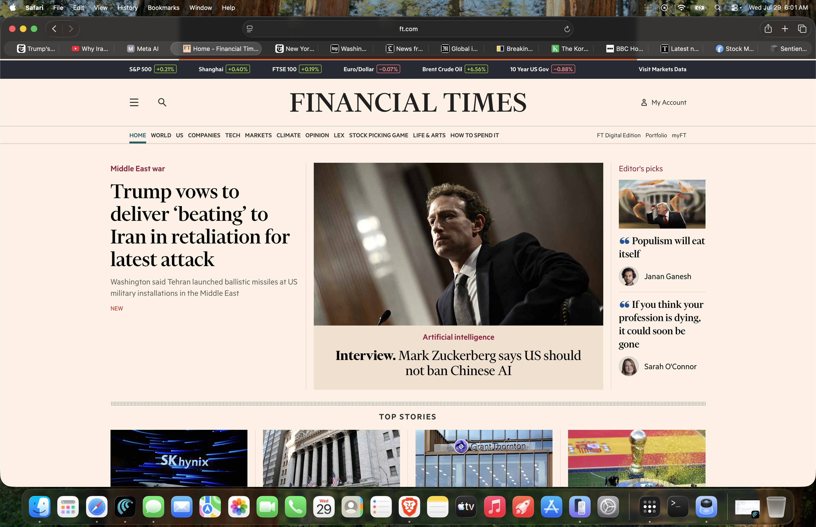
Task: Go to MARKETS section
Action: 258,135
